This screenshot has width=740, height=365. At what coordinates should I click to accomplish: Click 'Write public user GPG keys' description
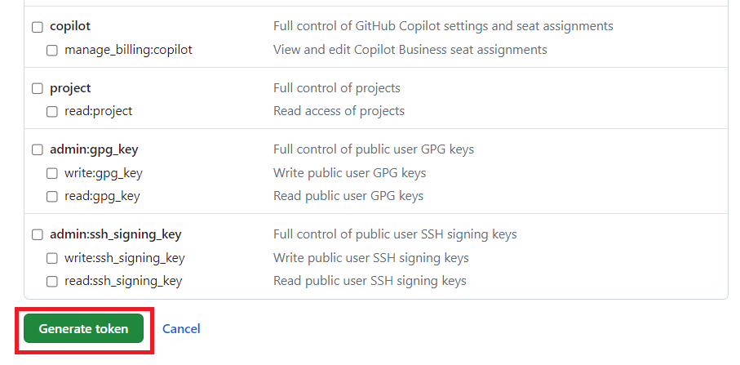[x=349, y=173]
